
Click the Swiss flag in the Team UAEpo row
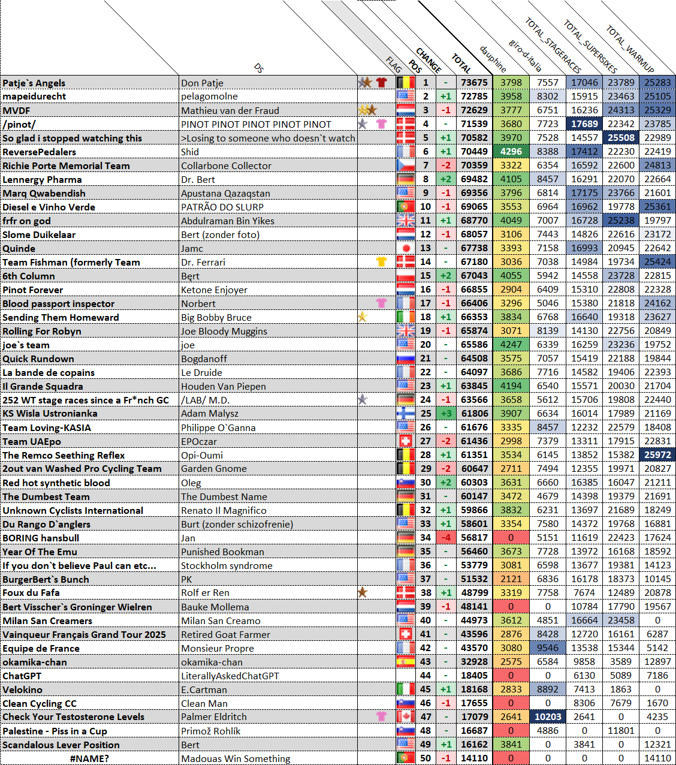coord(406,441)
